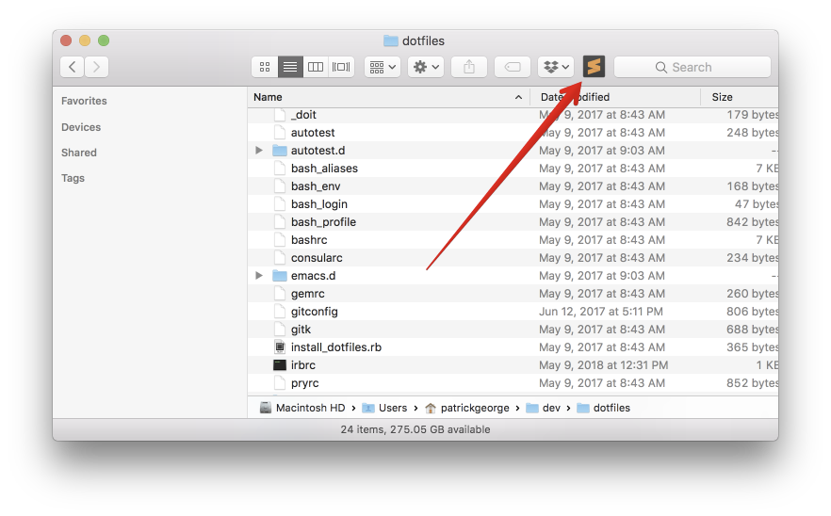Image resolution: width=831 pixels, height=516 pixels.
Task: Go back with the back arrow
Action: pyautogui.click(x=73, y=67)
